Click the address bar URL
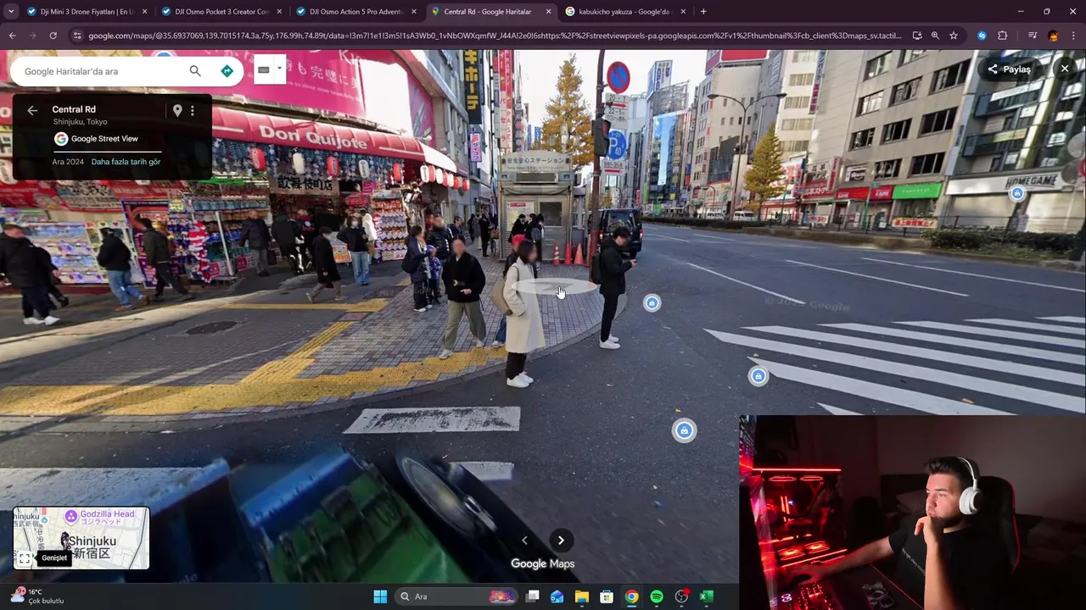 click(494, 36)
